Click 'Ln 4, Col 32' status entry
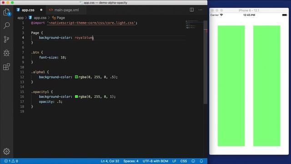The height and width of the screenshot is (164, 291). point(110,161)
